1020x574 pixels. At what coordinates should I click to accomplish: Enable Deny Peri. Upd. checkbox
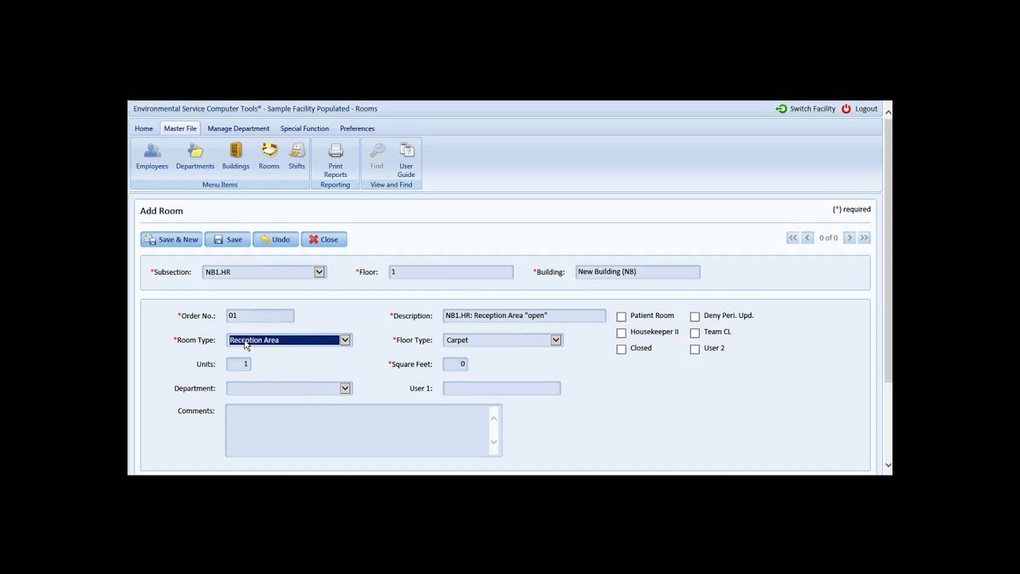click(x=695, y=316)
